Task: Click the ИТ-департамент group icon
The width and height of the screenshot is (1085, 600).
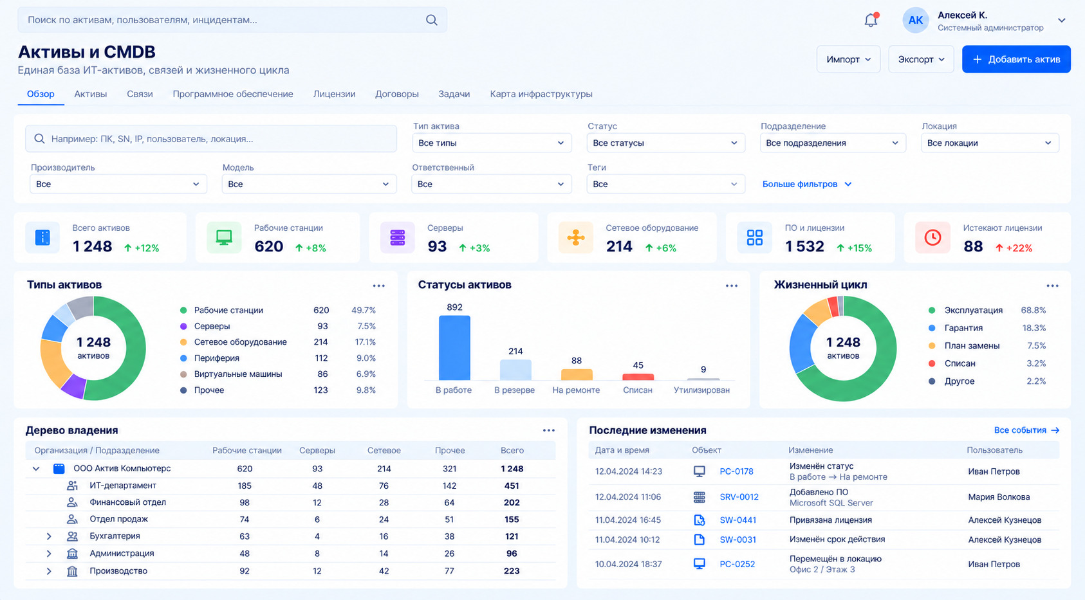Action: [72, 486]
